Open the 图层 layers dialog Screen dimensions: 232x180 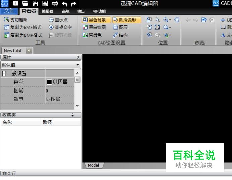click(120, 27)
